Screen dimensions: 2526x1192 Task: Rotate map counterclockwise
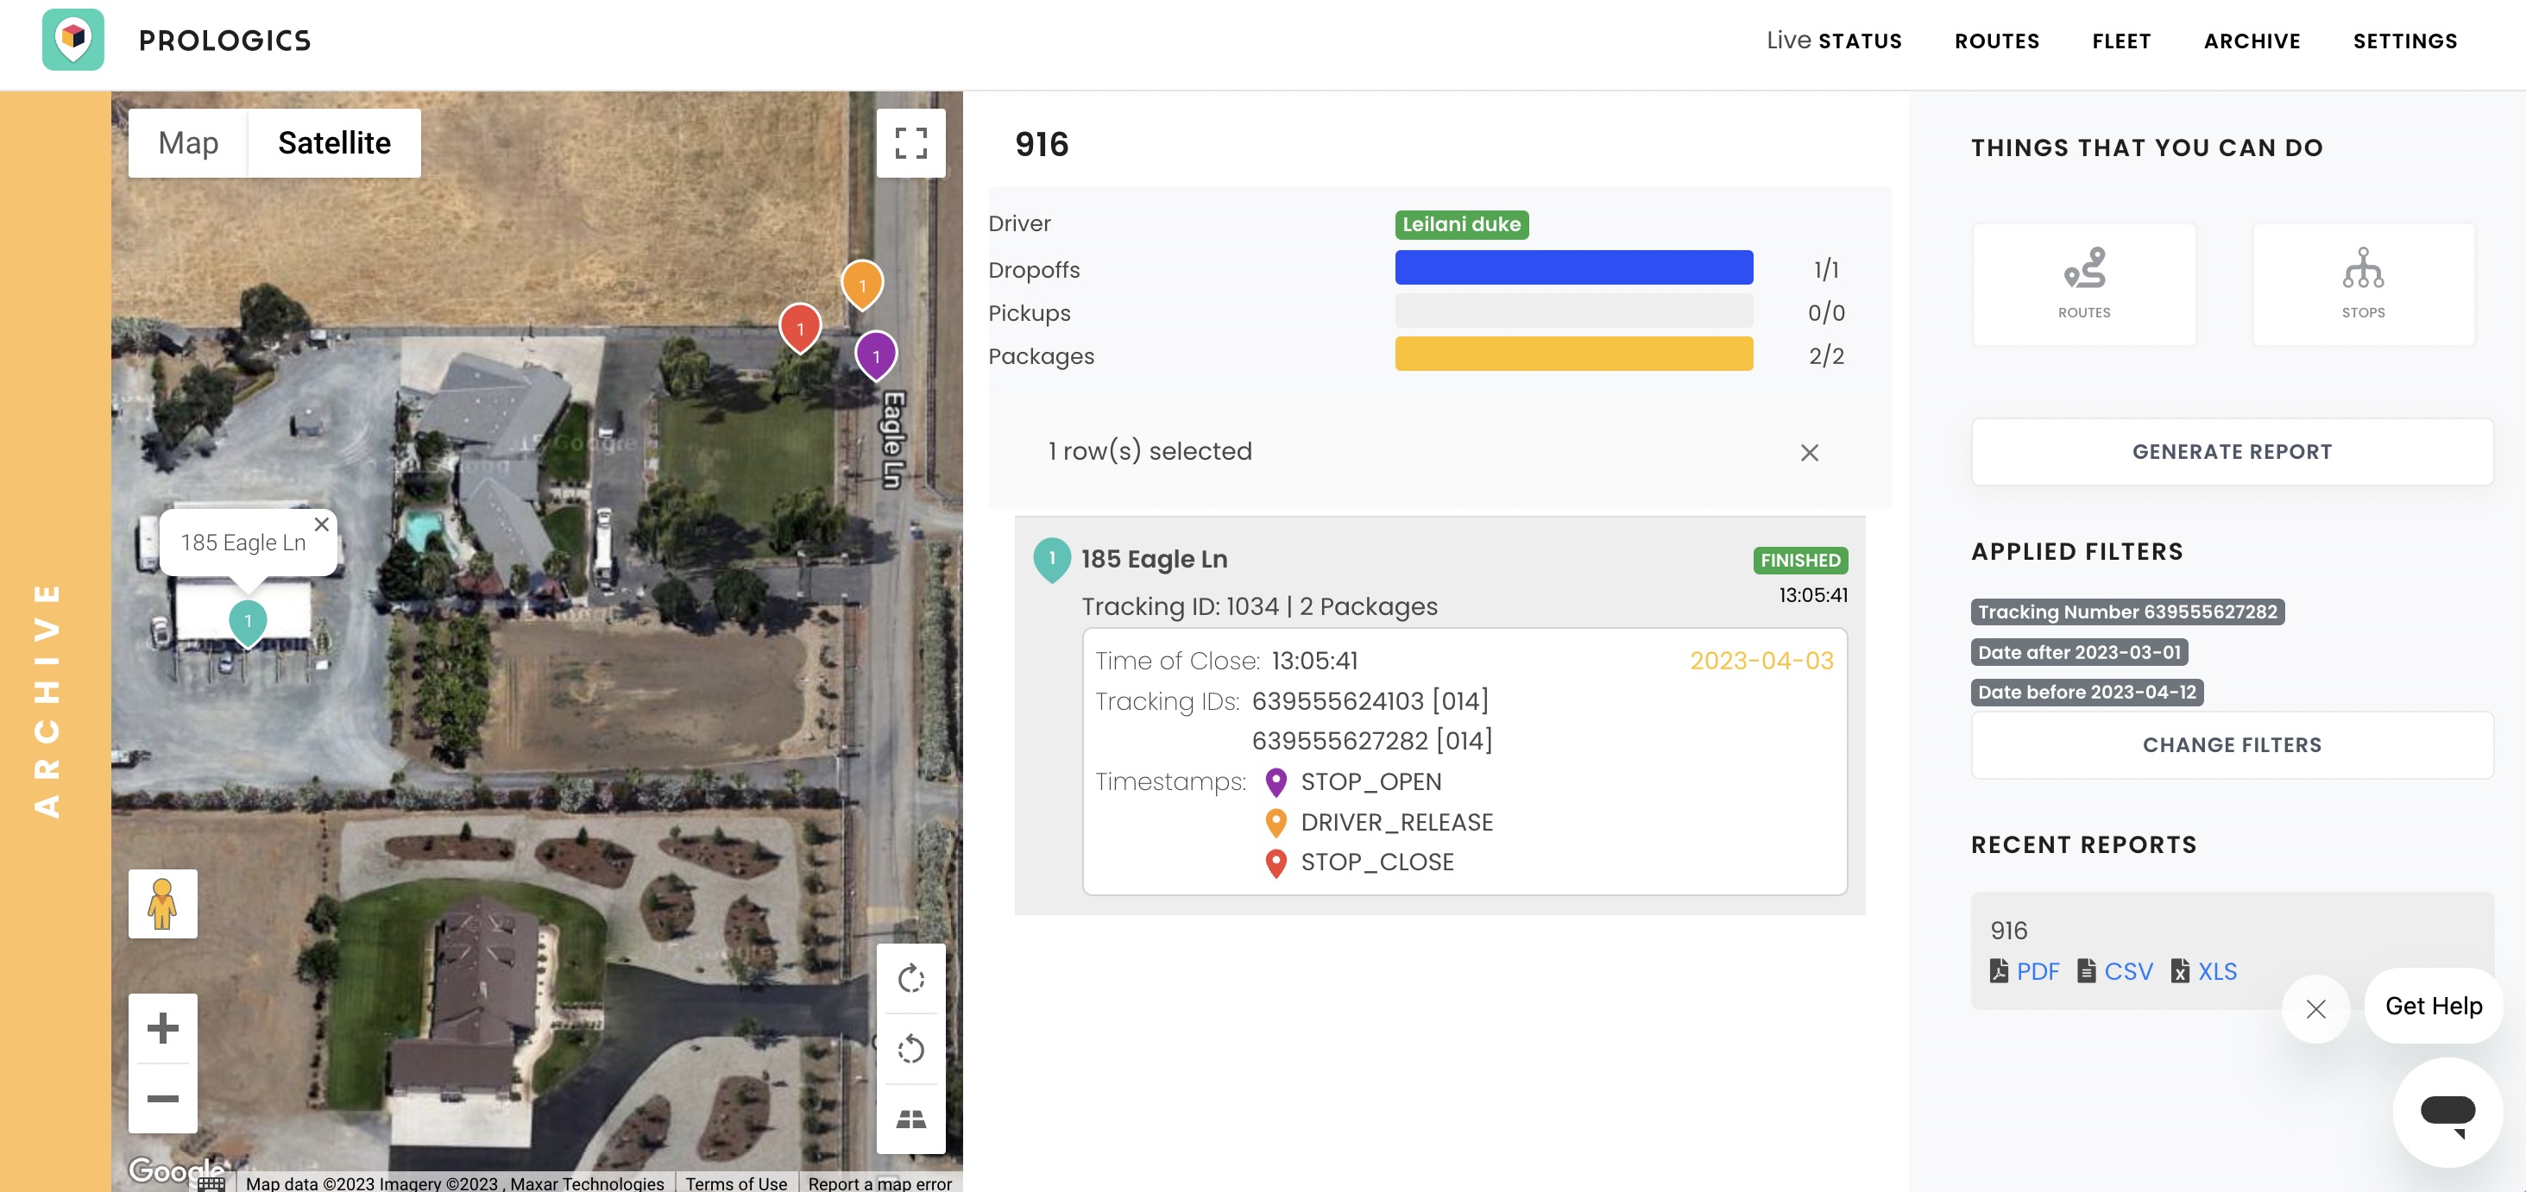click(910, 1049)
